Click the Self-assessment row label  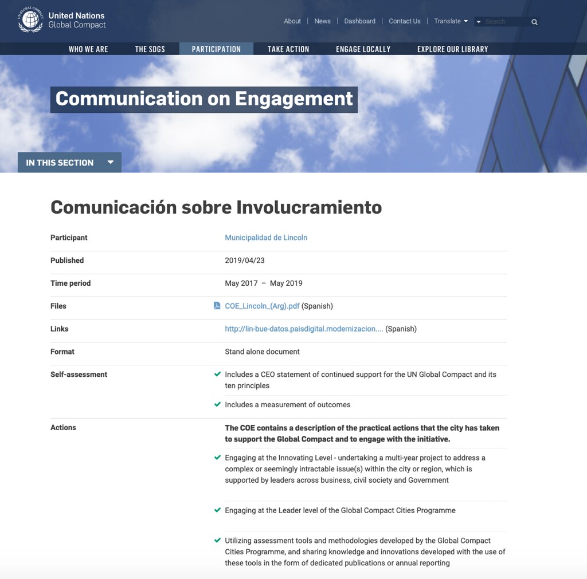[x=79, y=375]
